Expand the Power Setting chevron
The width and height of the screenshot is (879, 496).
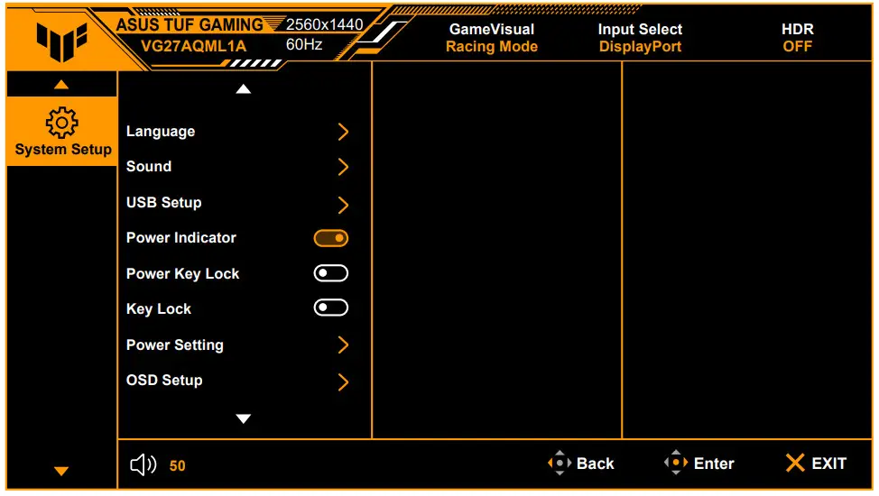pos(343,344)
